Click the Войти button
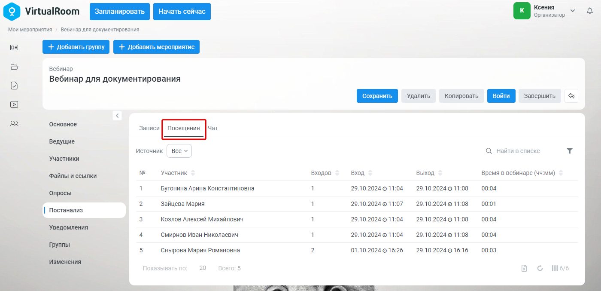 coord(501,96)
